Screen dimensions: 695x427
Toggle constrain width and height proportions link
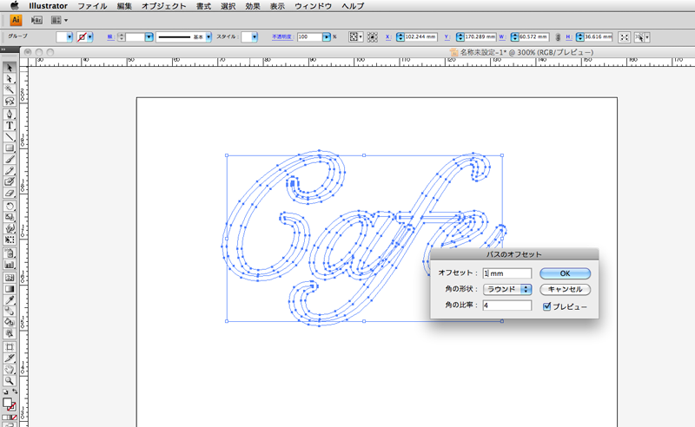558,37
